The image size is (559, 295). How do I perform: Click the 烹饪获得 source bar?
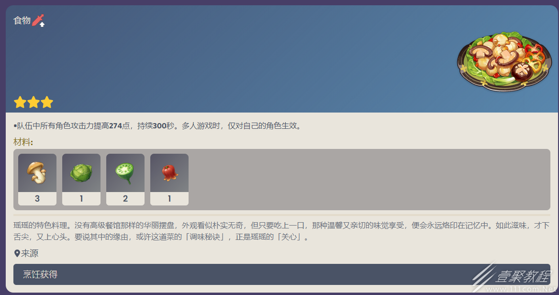click(281, 274)
